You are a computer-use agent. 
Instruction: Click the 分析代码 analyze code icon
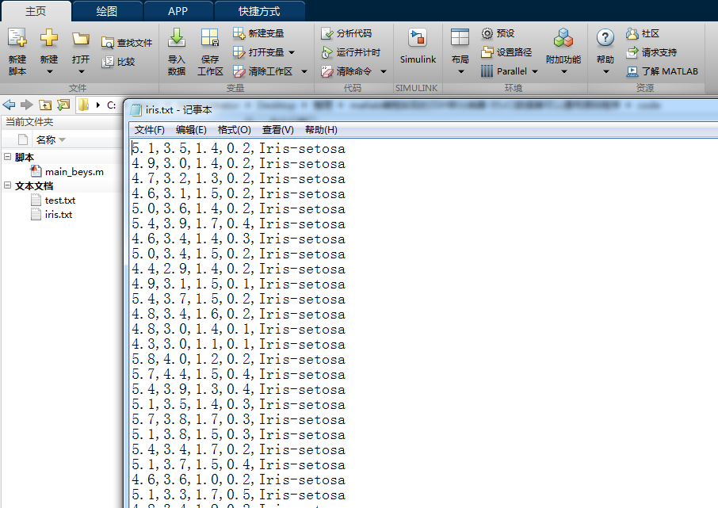tap(327, 33)
